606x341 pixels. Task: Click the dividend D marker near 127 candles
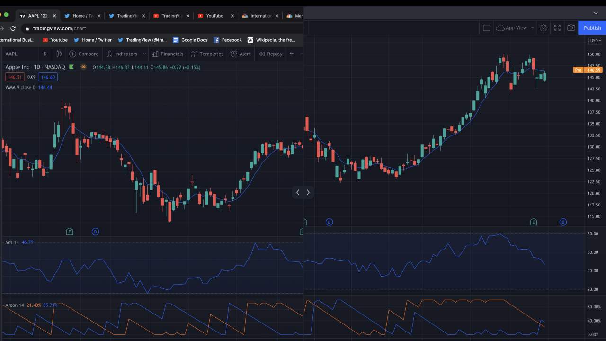click(329, 222)
